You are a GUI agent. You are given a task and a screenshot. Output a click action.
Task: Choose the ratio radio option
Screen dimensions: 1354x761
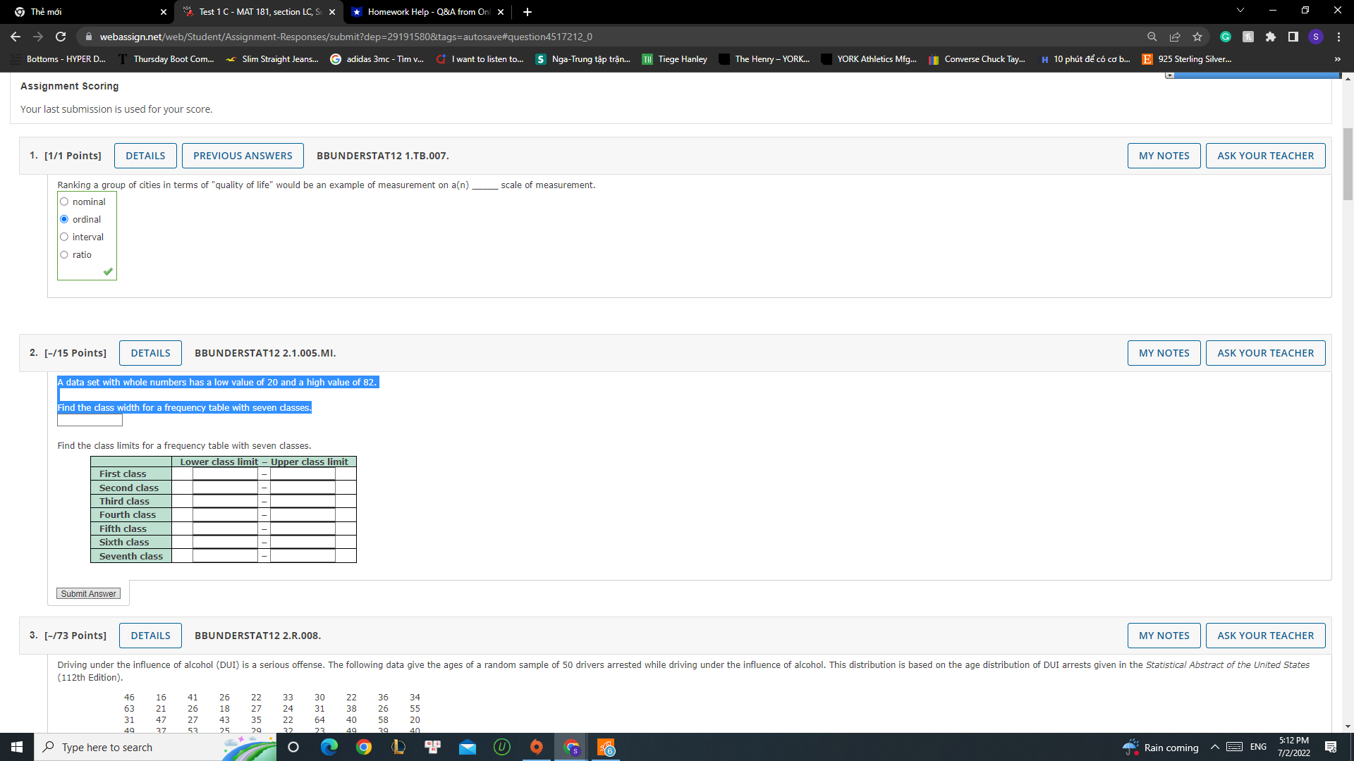tap(64, 254)
